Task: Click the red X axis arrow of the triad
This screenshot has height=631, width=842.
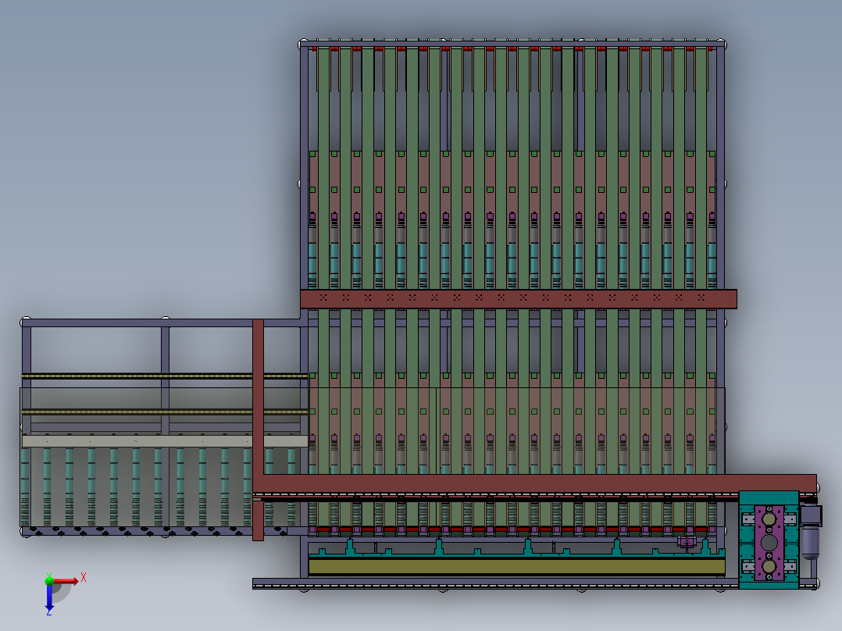Action: pos(66,581)
